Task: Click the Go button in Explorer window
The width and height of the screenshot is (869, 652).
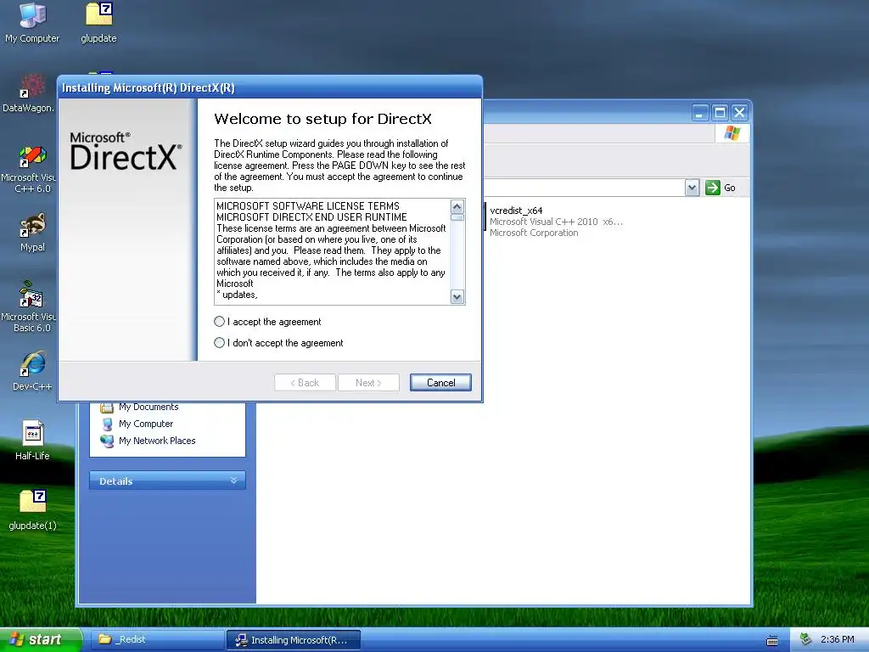Action: coord(720,188)
